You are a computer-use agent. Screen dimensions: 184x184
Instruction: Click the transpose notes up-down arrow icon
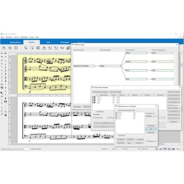(x=50, y=48)
